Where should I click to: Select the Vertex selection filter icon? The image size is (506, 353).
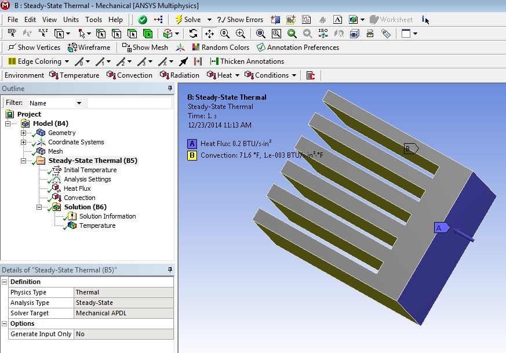(101, 34)
